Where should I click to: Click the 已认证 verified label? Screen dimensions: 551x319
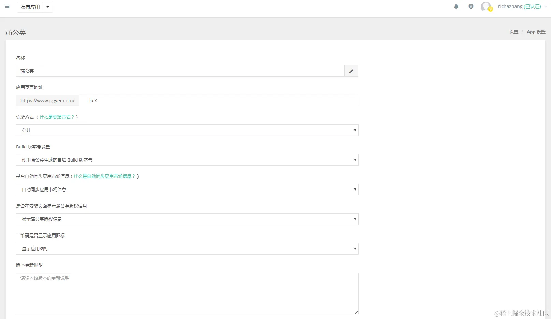coord(532,6)
